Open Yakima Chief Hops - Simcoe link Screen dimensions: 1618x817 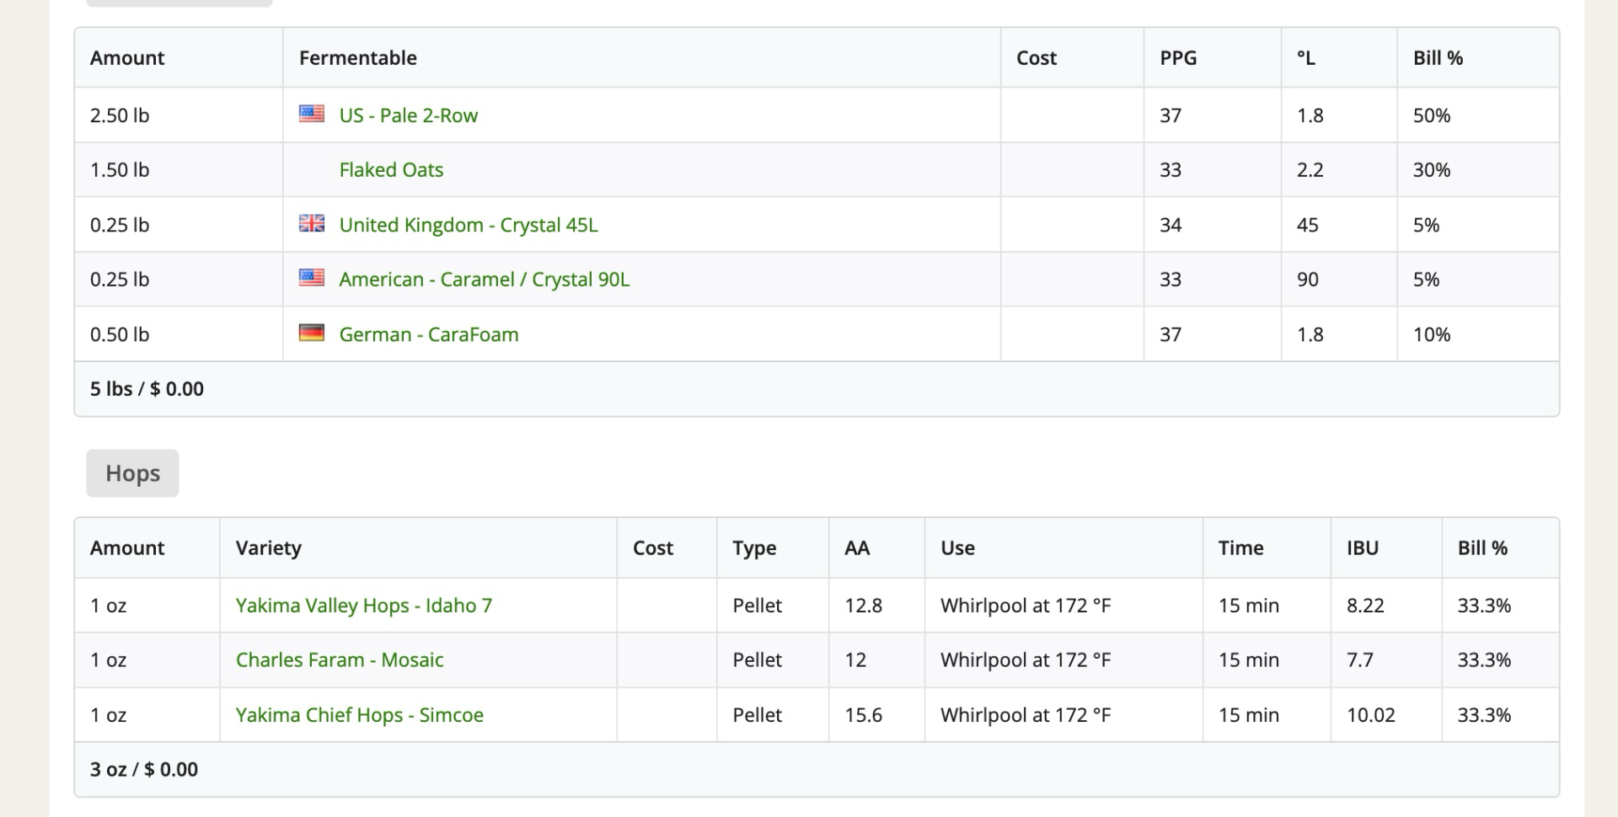tap(359, 715)
